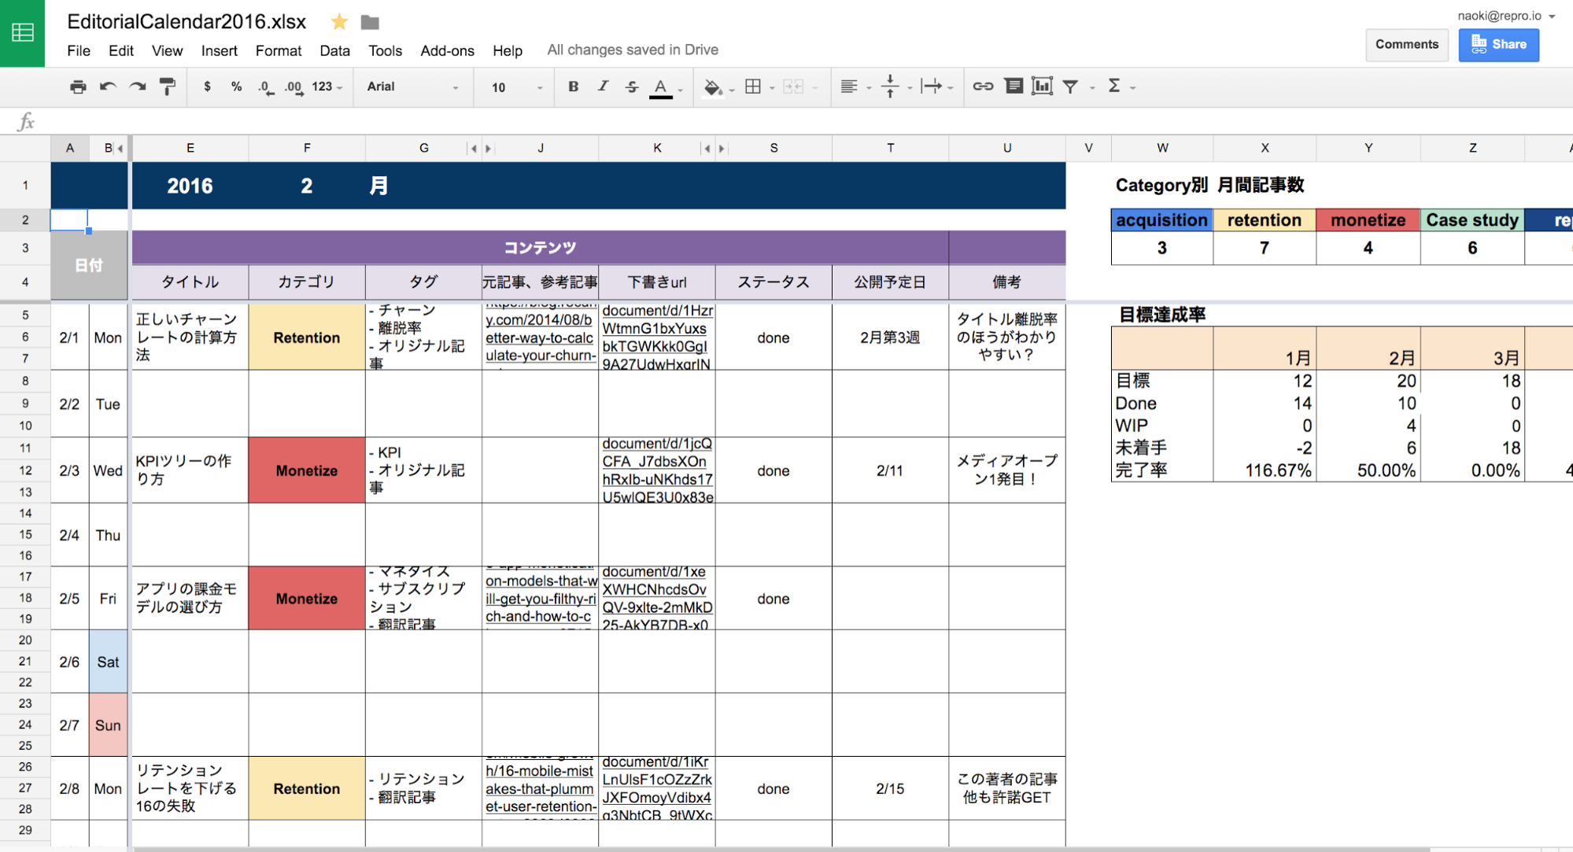
Task: Click the Comments button
Action: 1406,45
